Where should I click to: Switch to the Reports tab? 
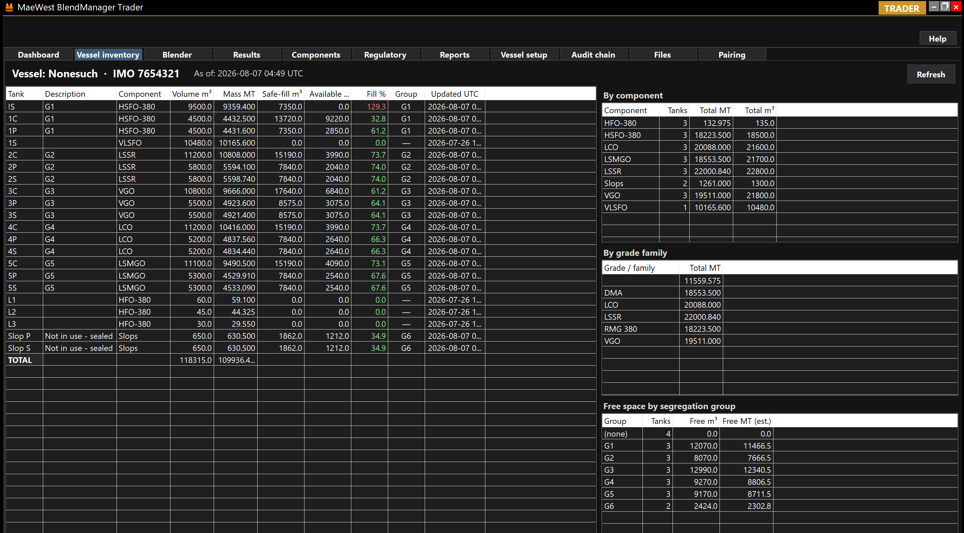coord(455,55)
